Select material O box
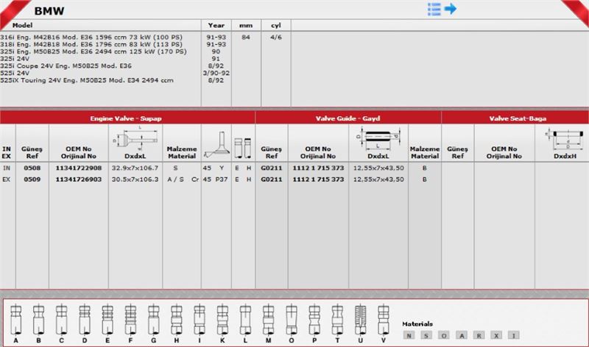The height and width of the screenshot is (347, 589). [x=444, y=335]
